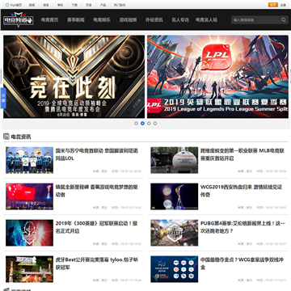Viewport: 291px width, 291px height.
Task: Open the WCG2019 西安 article headline
Action: [241, 191]
